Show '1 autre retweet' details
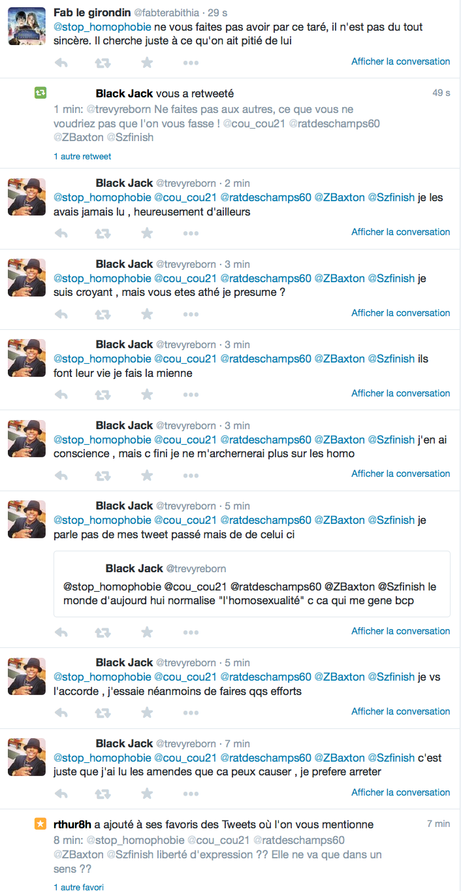 coord(82,157)
